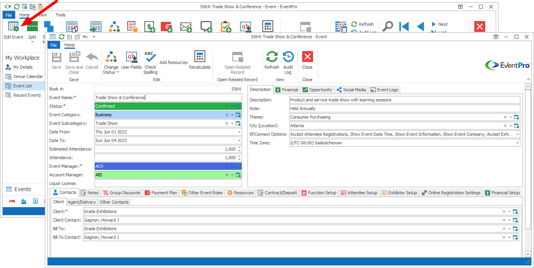Screen dimensions: 534x268
Task: Open the Notes tab
Action: click(x=90, y=193)
